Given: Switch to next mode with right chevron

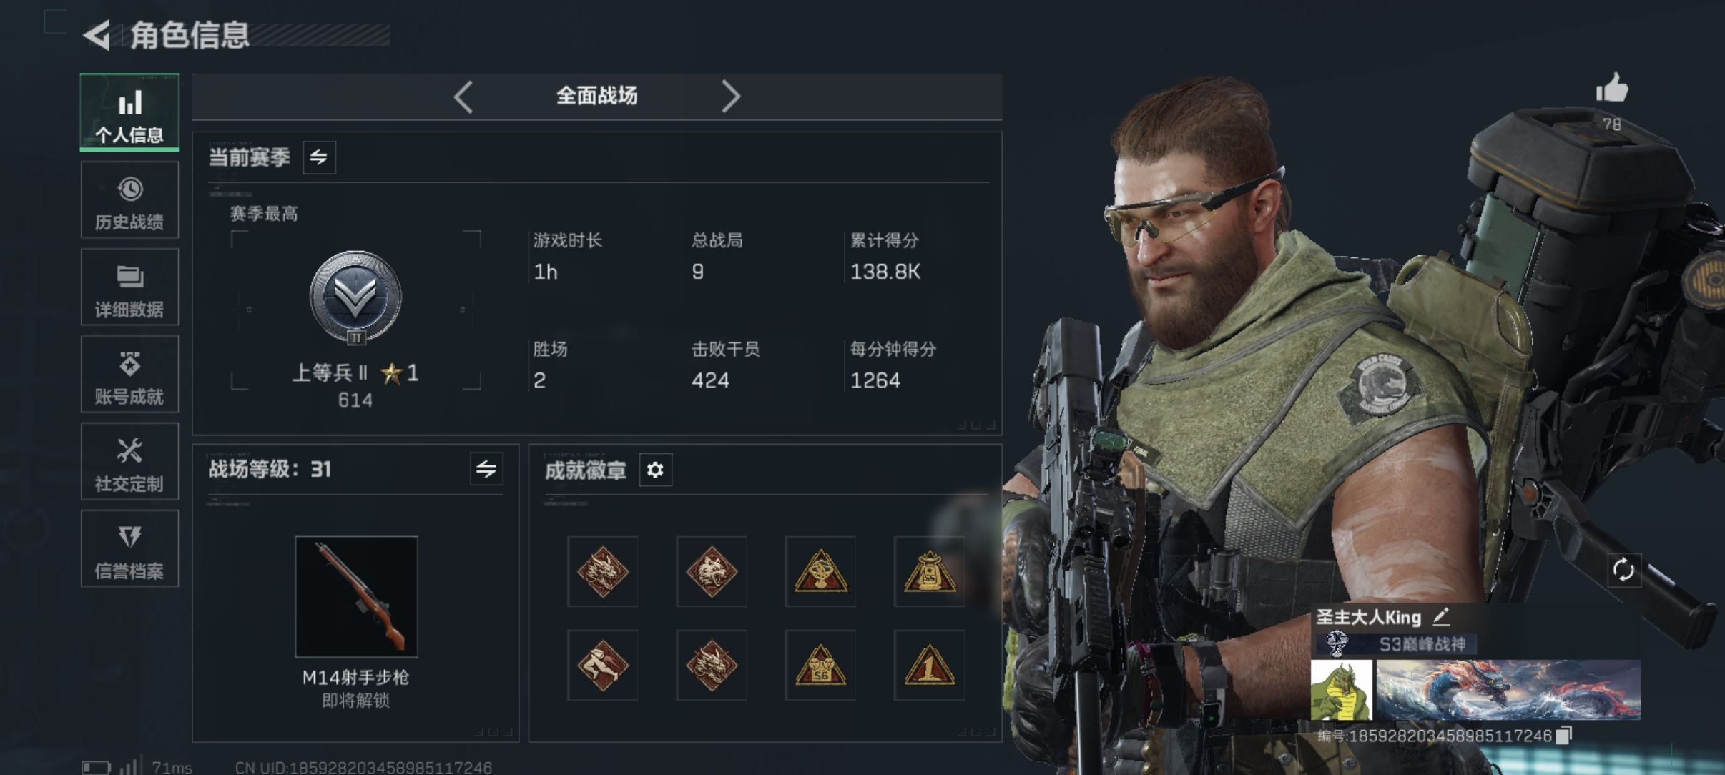Looking at the screenshot, I should pyautogui.click(x=730, y=96).
